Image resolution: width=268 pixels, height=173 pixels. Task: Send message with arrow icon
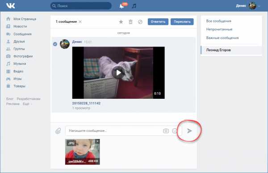coord(189,131)
